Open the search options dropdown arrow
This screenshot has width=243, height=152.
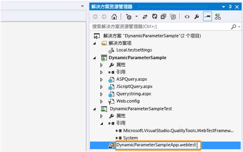coord(239,27)
